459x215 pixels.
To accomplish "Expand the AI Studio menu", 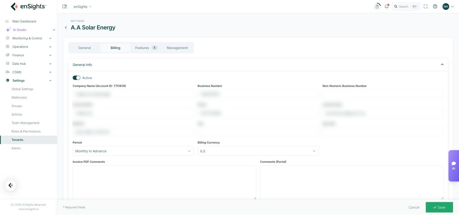I will [x=54, y=30].
